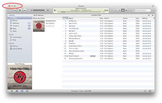Click the Search Music field

coord(142,10)
